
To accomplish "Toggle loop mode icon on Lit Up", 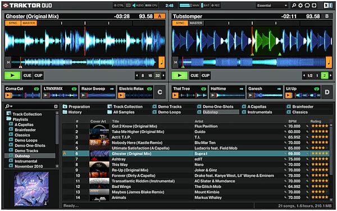I will 317,89.
